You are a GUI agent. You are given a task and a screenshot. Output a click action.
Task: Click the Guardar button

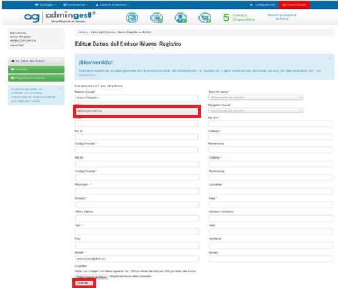(84, 283)
